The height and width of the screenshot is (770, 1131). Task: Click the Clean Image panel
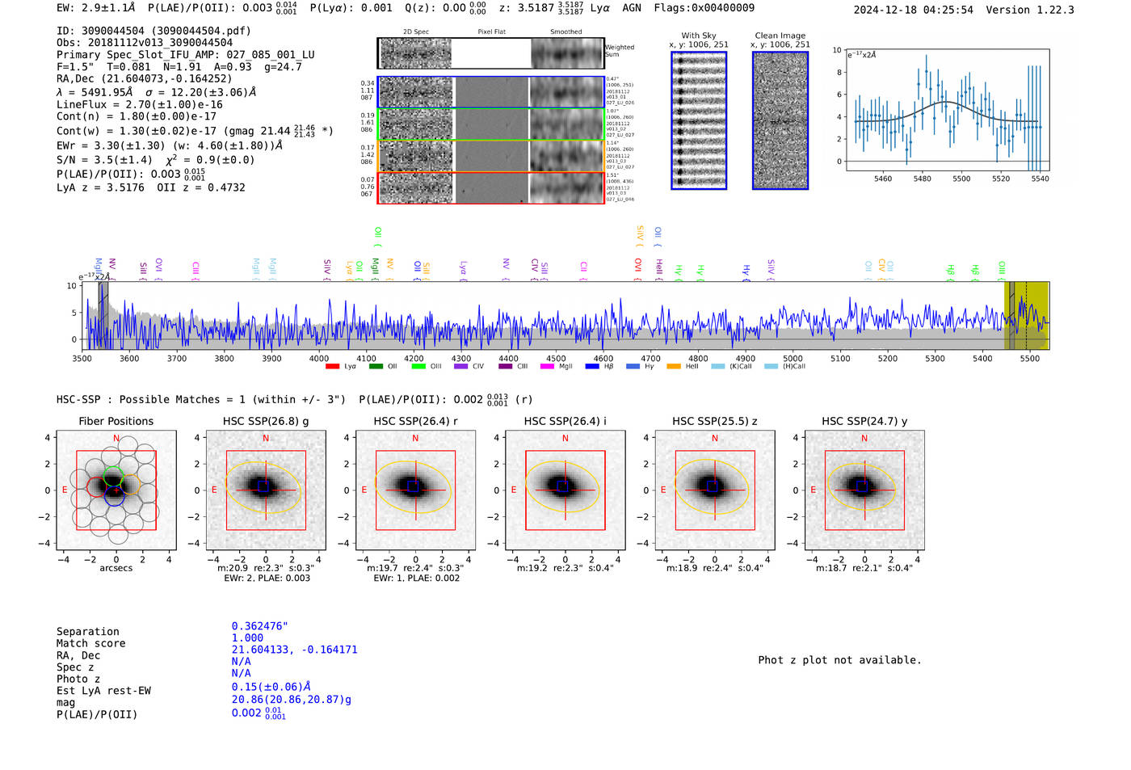coord(780,120)
